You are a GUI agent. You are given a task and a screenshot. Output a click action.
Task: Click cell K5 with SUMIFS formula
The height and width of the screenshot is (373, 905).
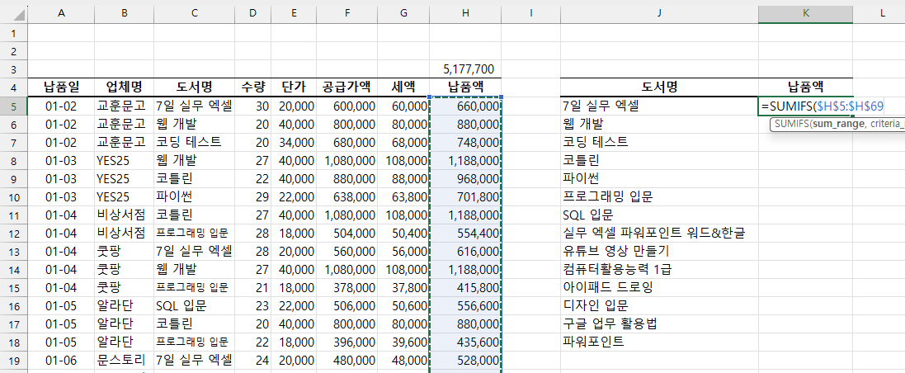(805, 106)
